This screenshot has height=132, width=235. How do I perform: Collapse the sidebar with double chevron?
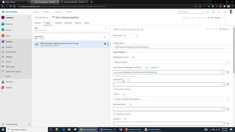pos(29,124)
